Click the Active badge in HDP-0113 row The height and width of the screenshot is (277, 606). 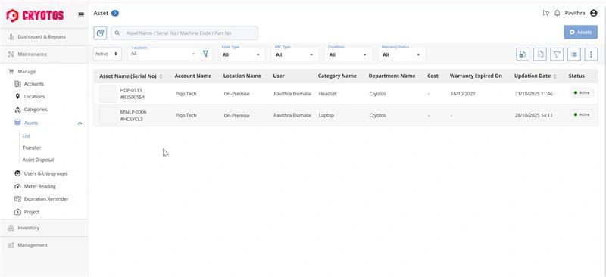(x=582, y=93)
